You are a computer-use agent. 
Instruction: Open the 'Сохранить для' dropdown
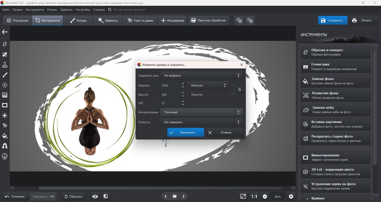tap(201, 75)
